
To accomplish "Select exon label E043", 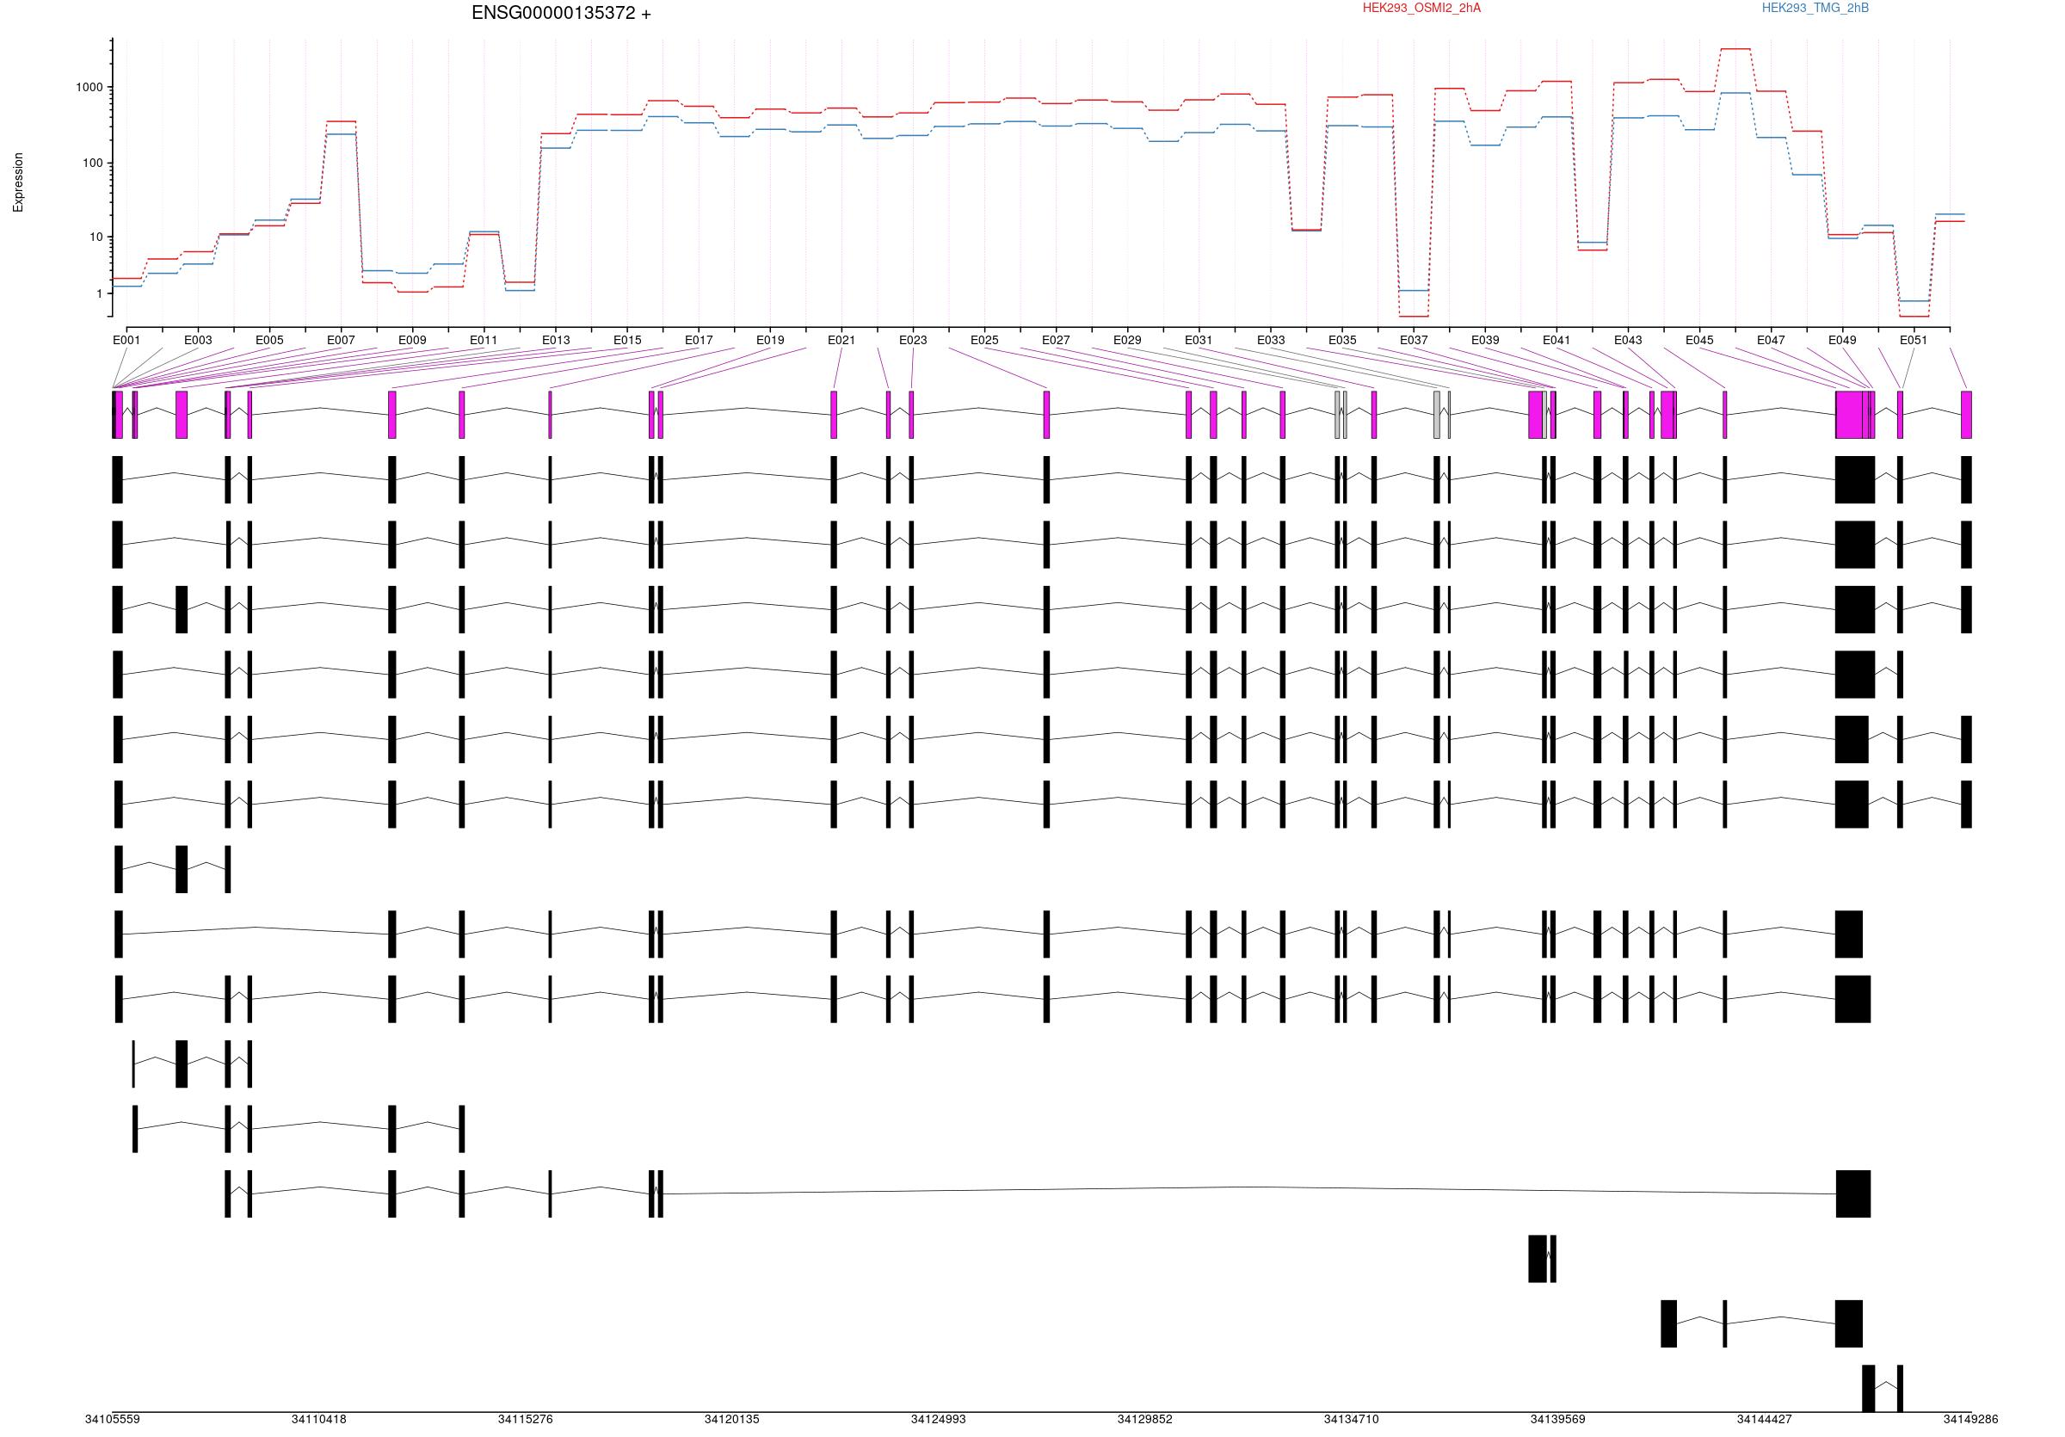I will pyautogui.click(x=1628, y=340).
